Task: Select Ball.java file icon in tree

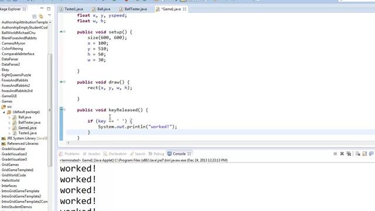Action: pyautogui.click(x=15, y=117)
